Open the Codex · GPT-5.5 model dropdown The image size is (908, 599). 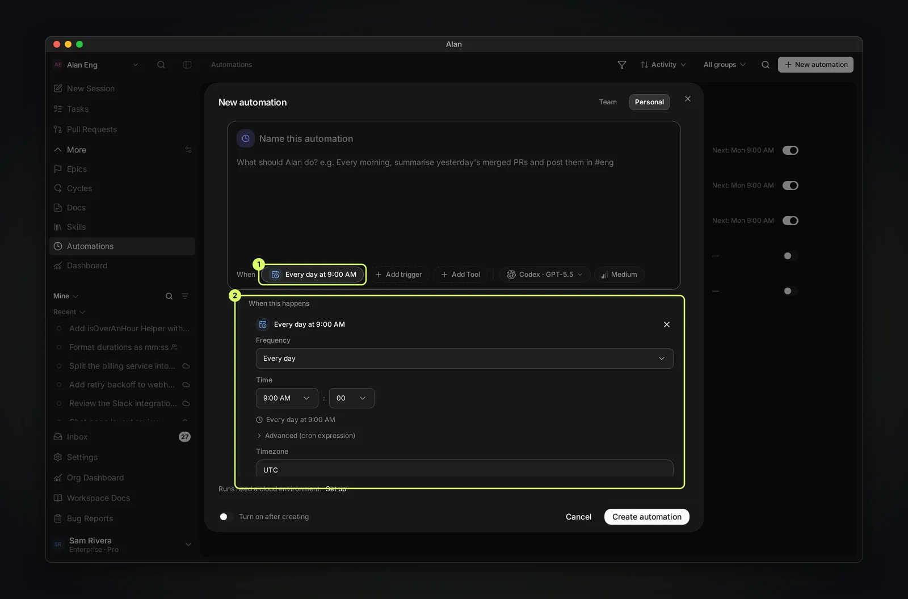[x=545, y=275]
